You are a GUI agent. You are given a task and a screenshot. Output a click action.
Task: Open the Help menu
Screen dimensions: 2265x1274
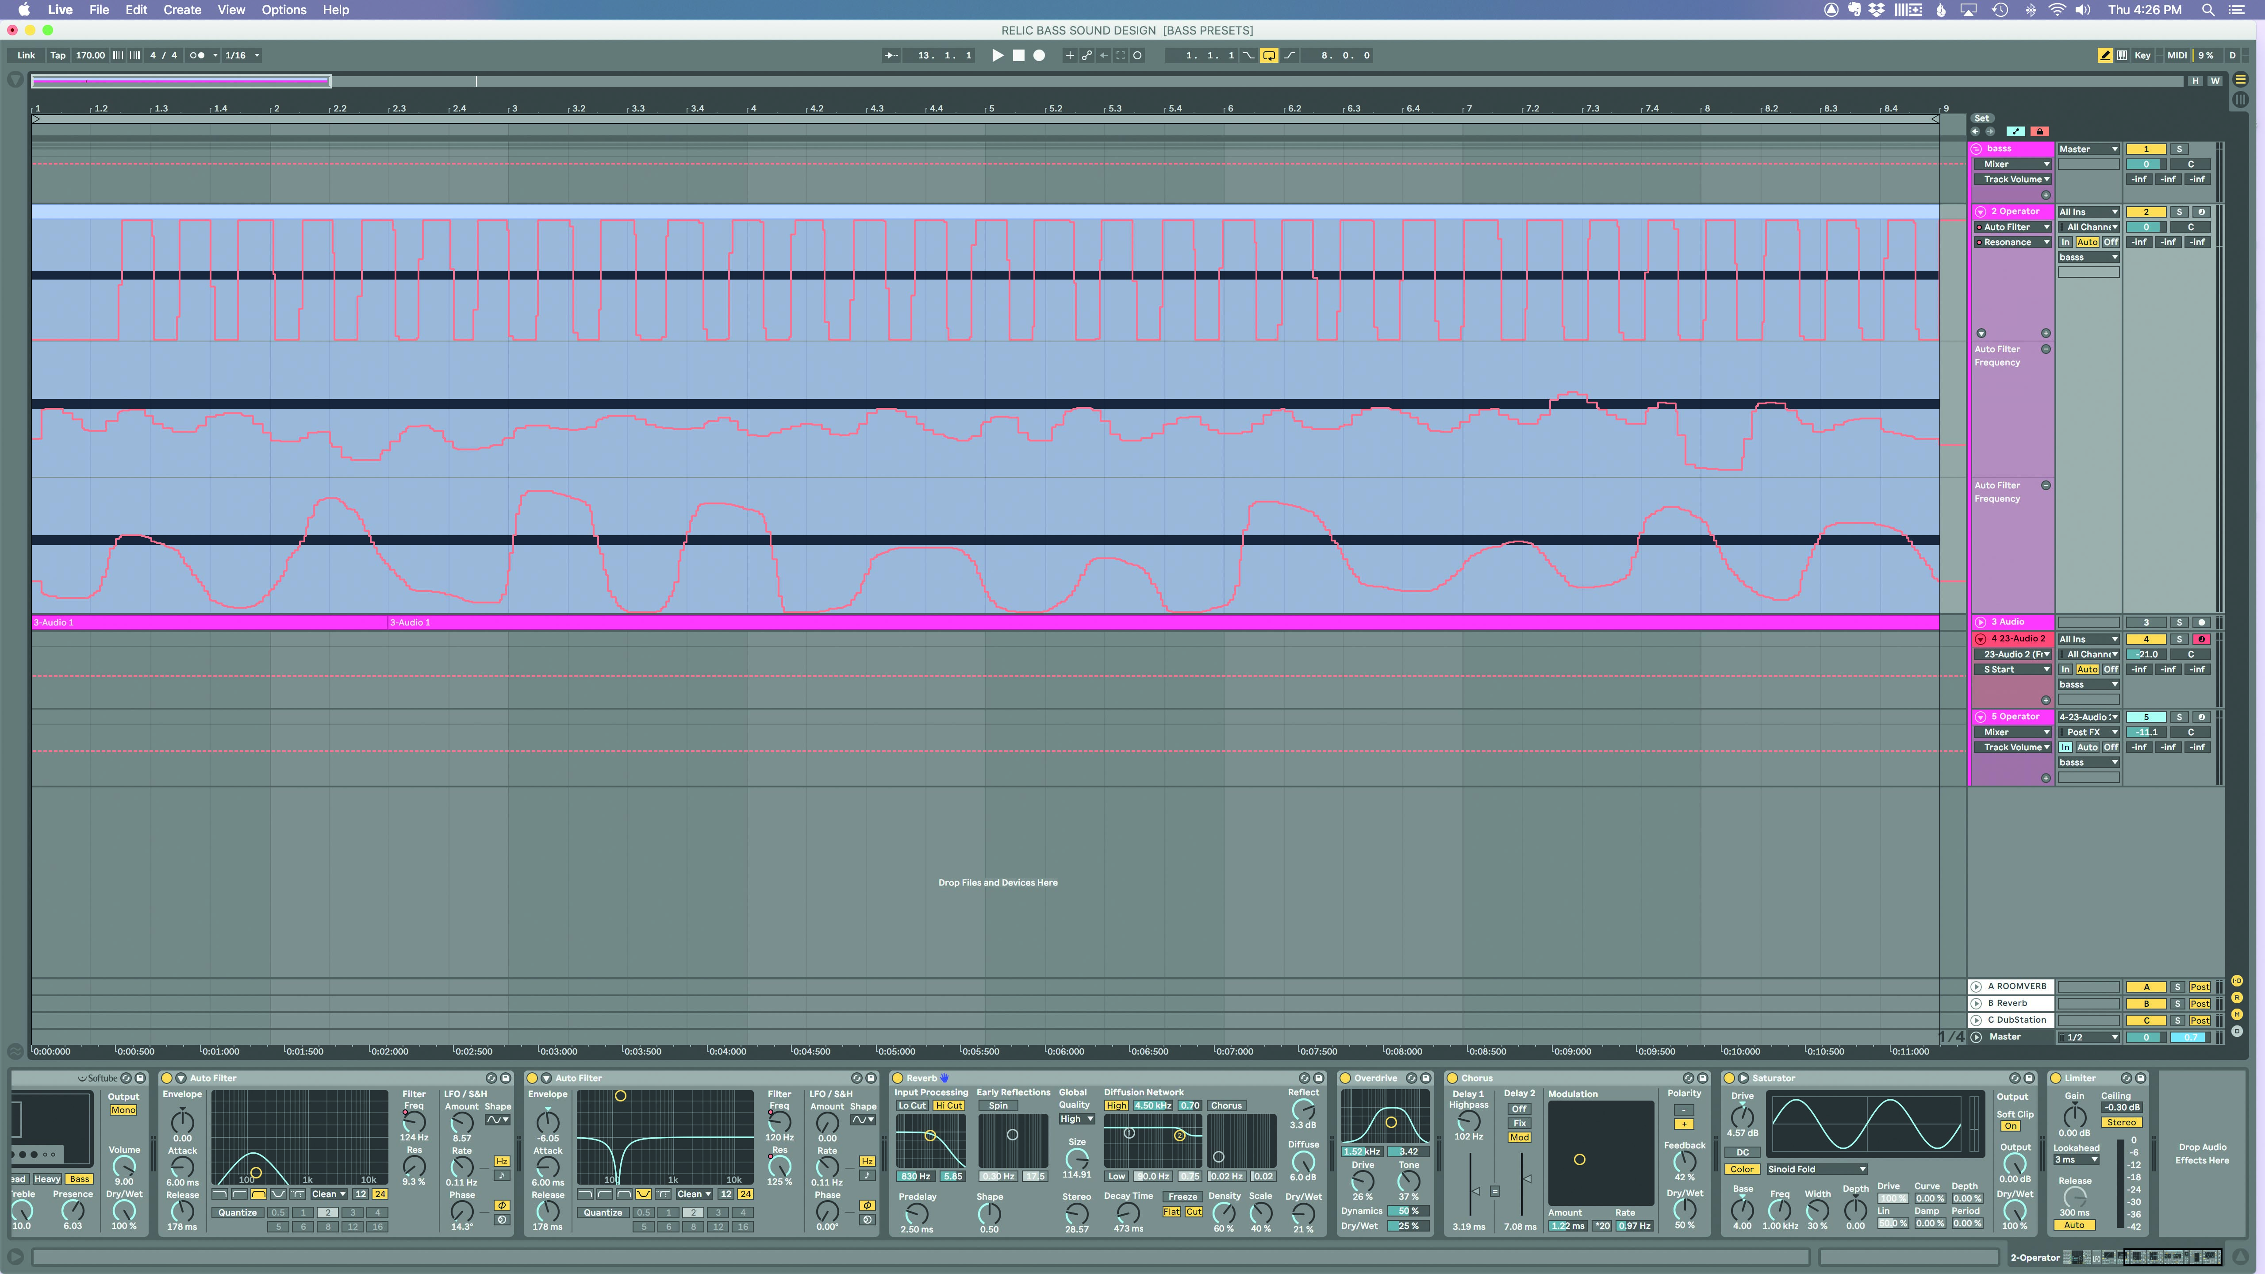(336, 10)
